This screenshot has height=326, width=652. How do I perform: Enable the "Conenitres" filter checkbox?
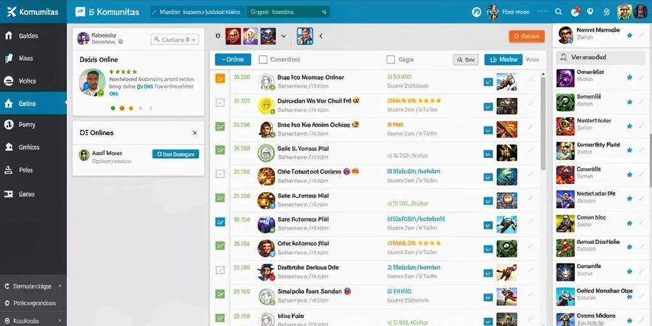tap(263, 59)
